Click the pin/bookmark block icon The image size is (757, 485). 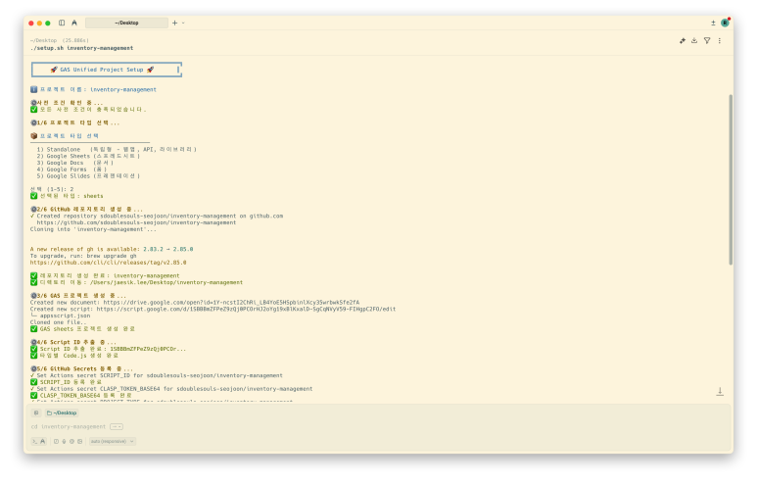[682, 41]
